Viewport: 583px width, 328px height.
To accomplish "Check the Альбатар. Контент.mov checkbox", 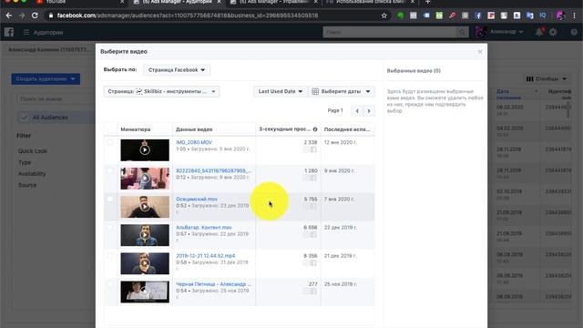I will click(x=110, y=227).
